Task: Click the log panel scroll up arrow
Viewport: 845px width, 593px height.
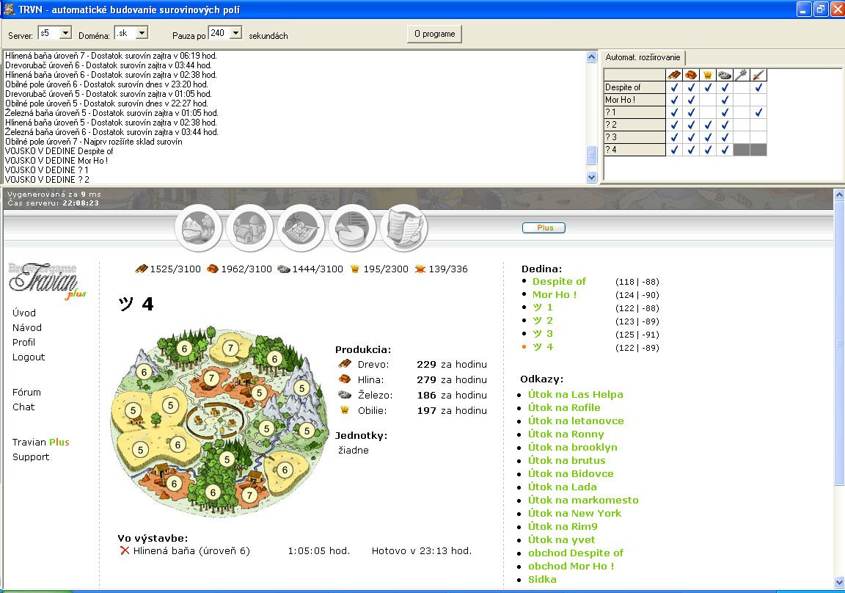Action: 591,57
